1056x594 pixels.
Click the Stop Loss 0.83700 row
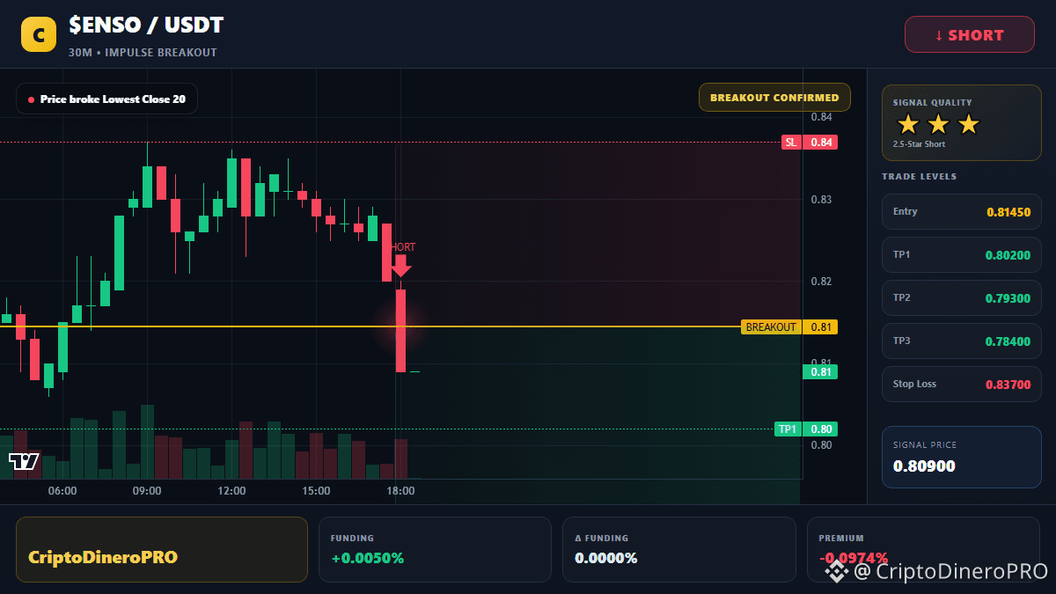pyautogui.click(x=962, y=384)
